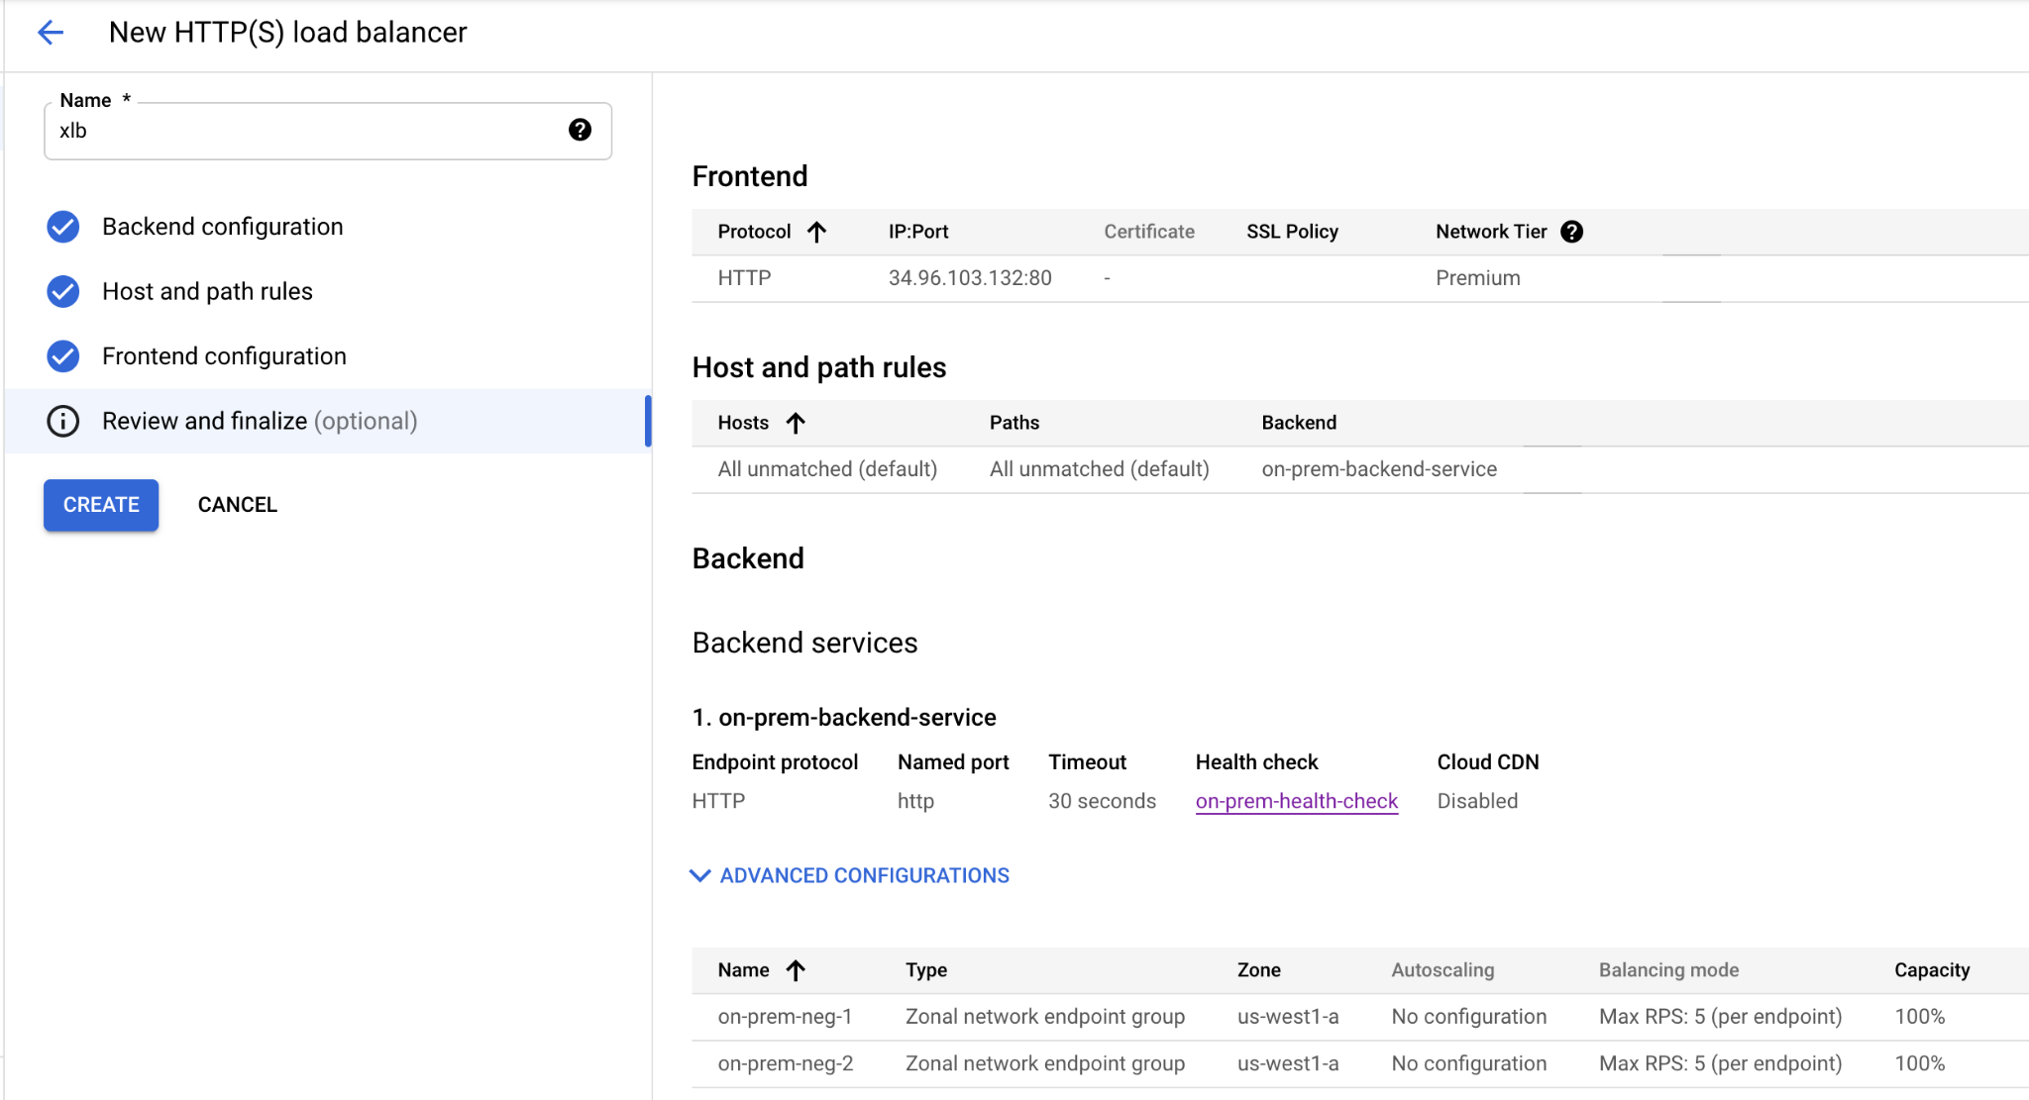Click the Host and path rules checkmark
Screen dimensions: 2029x1100
pyautogui.click(x=63, y=291)
